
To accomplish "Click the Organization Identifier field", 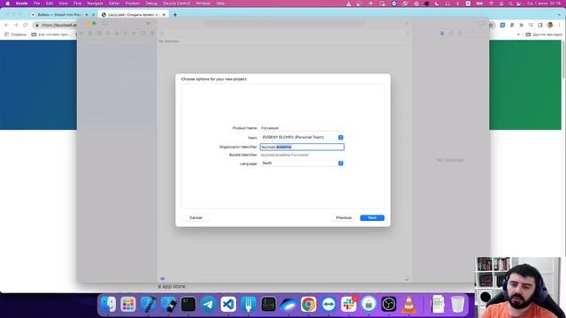I will pyautogui.click(x=302, y=147).
